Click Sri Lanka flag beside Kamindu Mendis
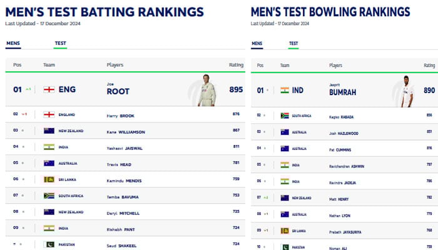The height and width of the screenshot is (250, 438). click(x=49, y=179)
